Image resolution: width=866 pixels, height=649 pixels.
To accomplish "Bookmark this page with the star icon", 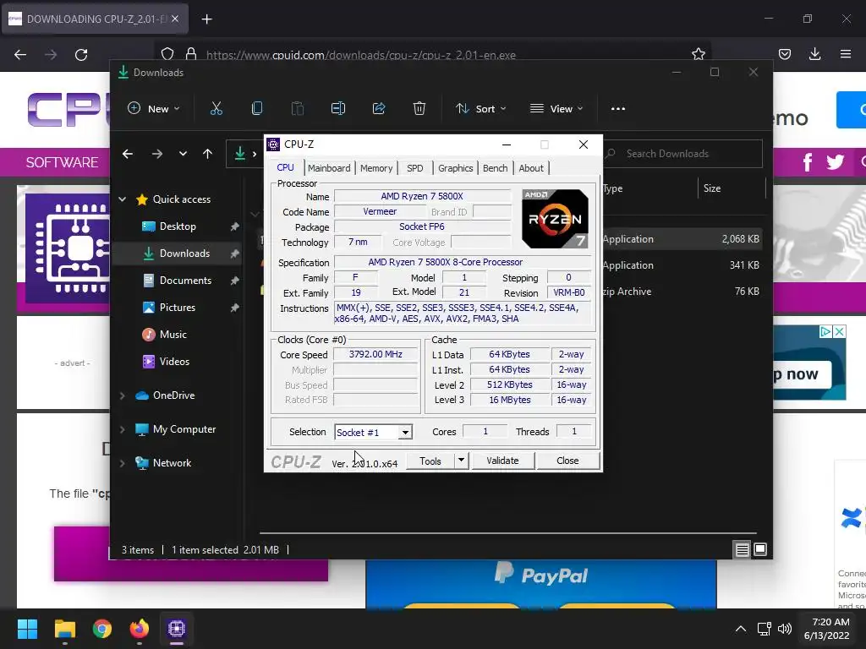I will click(698, 54).
